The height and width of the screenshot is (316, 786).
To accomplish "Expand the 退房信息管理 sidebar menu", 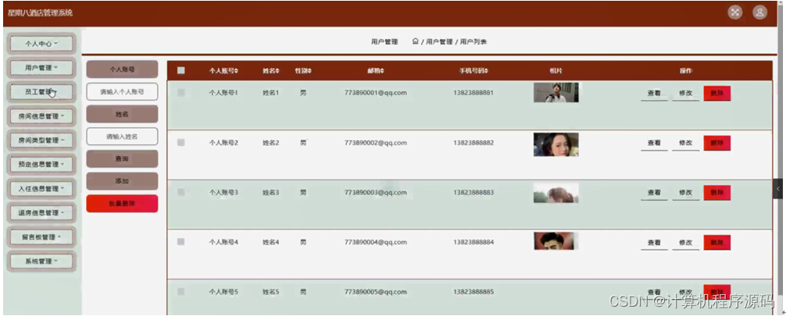I will click(41, 213).
